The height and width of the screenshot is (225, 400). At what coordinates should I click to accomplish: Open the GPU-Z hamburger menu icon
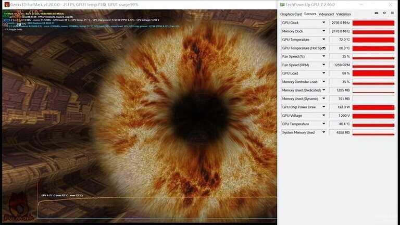(x=392, y=13)
